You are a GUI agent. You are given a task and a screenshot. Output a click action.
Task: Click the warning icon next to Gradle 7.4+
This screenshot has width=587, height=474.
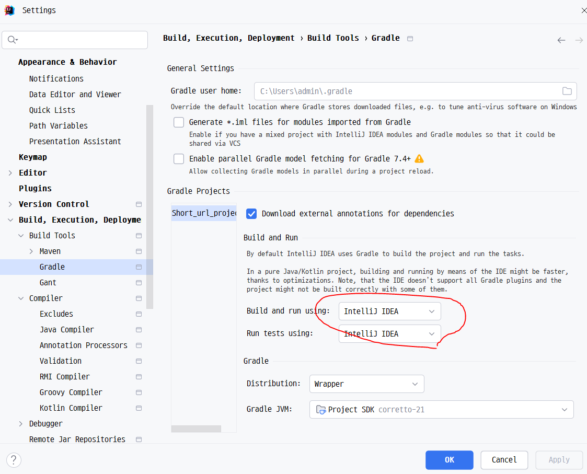coord(419,159)
